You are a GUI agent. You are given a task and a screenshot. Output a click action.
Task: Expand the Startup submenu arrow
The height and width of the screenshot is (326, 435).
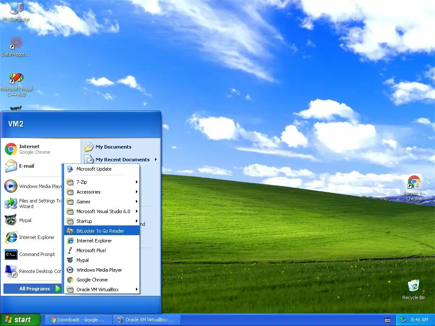[x=136, y=221]
